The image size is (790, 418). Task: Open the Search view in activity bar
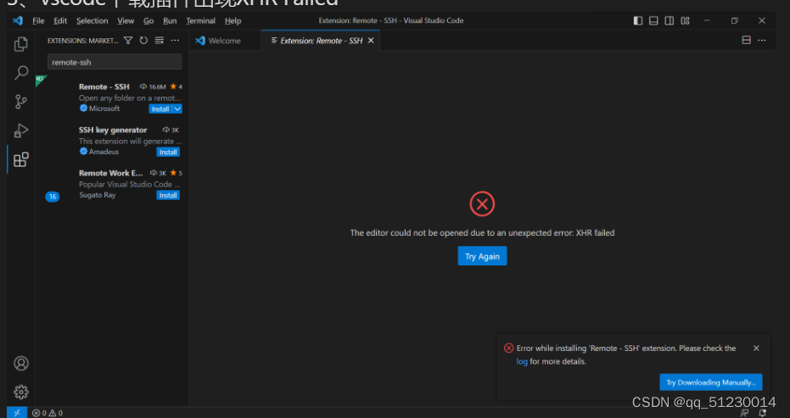[20, 73]
